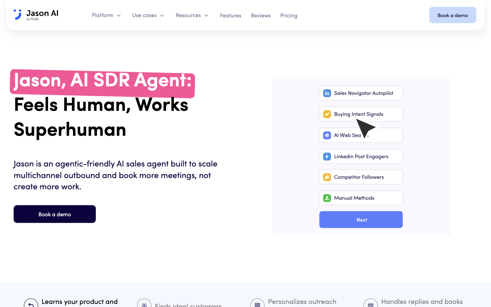Screen dimensions: 491x307
Task: Toggle the Buying Intent Signals checkbox
Action: pos(327,114)
